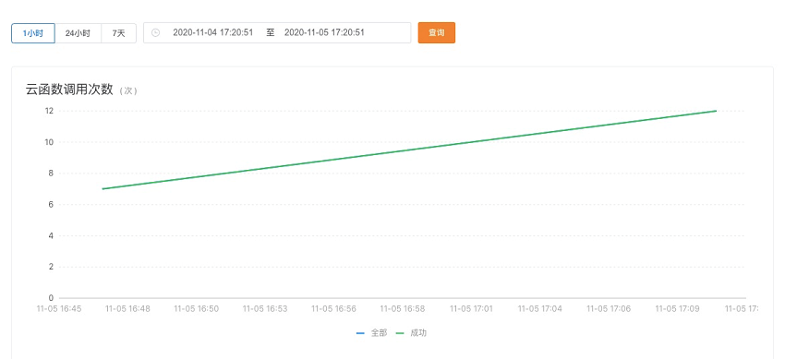
Task: Toggle 成功 series legend label
Action: (418, 333)
